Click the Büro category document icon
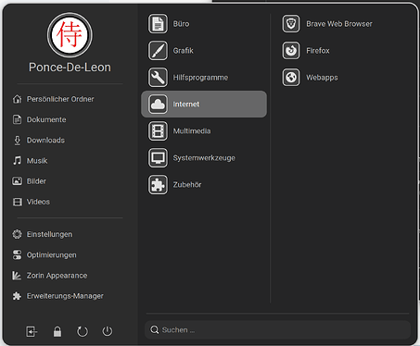This screenshot has height=346, width=420. (x=158, y=24)
